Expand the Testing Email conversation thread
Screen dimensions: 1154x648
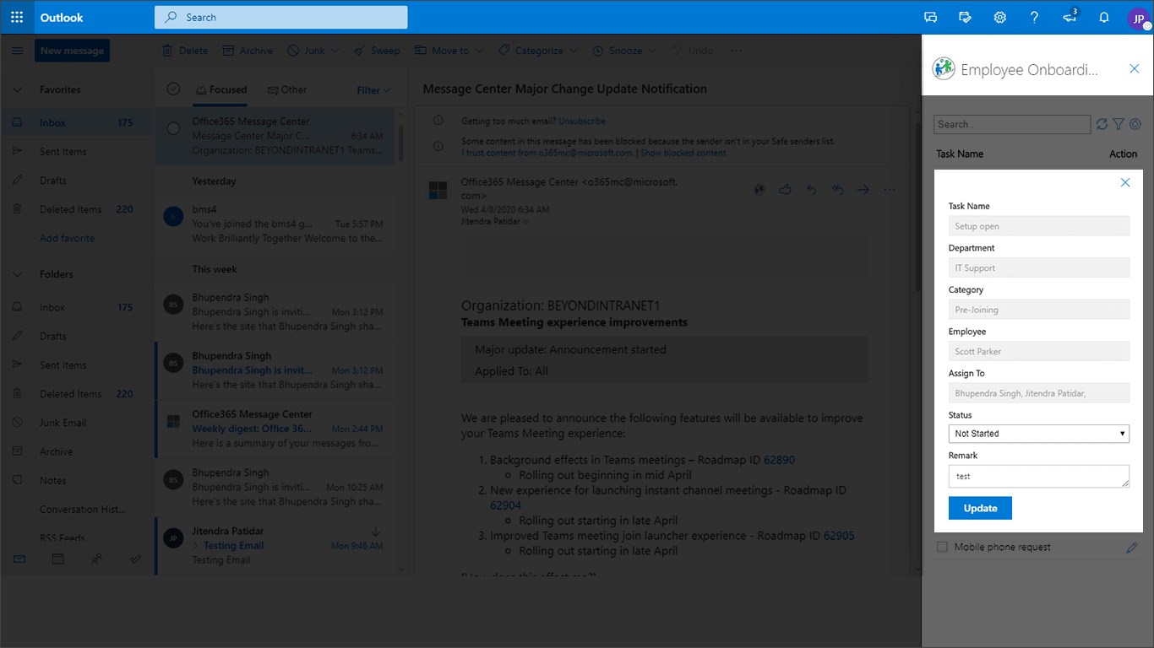(x=196, y=546)
